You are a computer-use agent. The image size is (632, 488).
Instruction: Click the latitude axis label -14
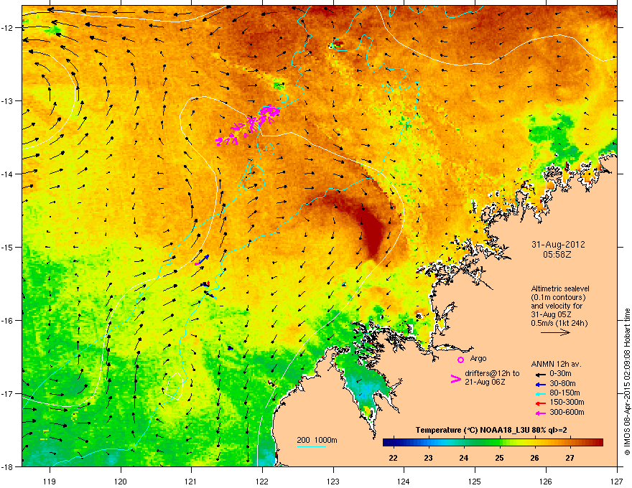point(7,174)
